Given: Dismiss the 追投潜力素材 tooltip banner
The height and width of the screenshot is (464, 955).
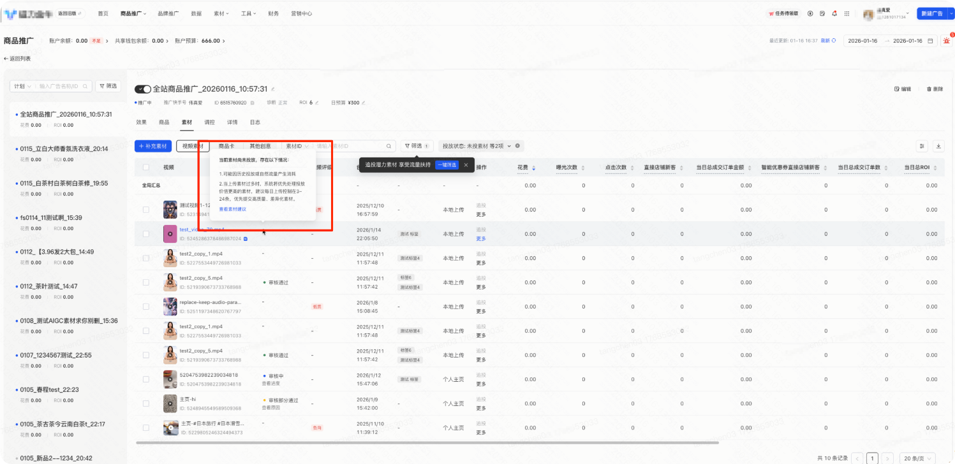Looking at the screenshot, I should 466,165.
